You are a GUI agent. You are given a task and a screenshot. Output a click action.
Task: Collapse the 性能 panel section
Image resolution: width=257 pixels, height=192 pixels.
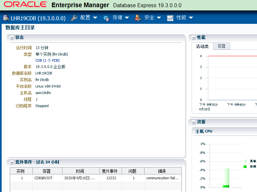pyautogui.click(x=194, y=38)
